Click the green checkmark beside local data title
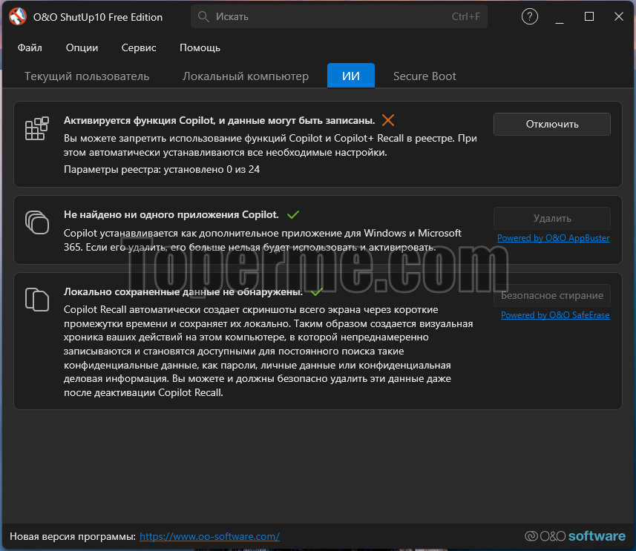This screenshot has width=636, height=551. (317, 291)
